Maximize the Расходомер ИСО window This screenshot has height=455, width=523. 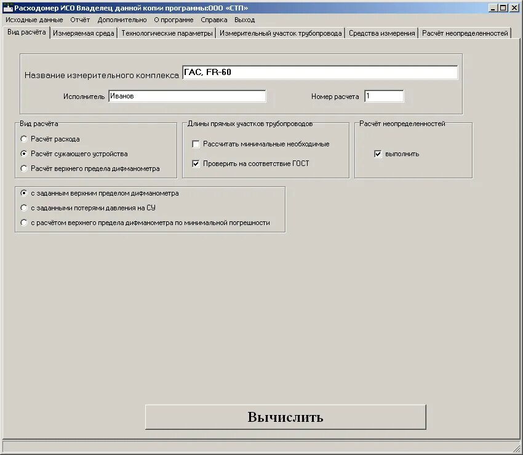pos(503,7)
